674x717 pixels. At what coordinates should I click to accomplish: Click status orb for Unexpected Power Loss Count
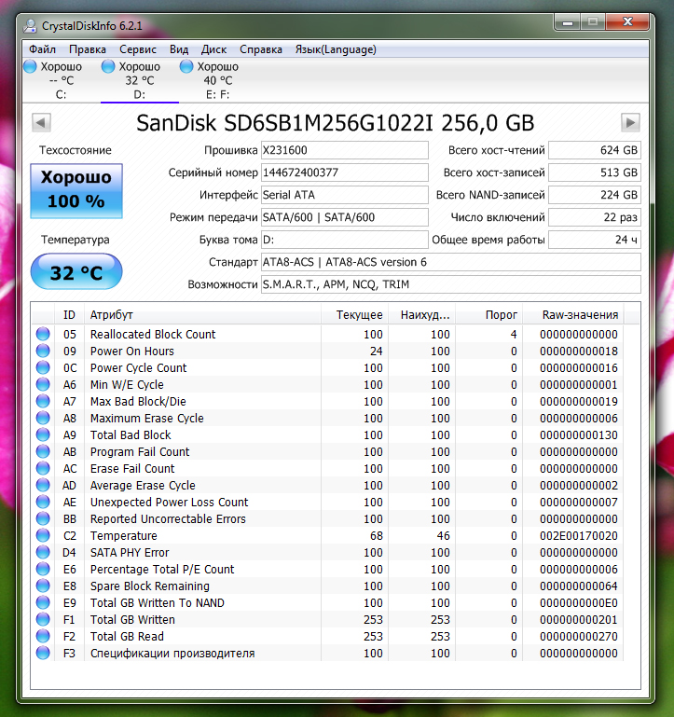pyautogui.click(x=43, y=502)
